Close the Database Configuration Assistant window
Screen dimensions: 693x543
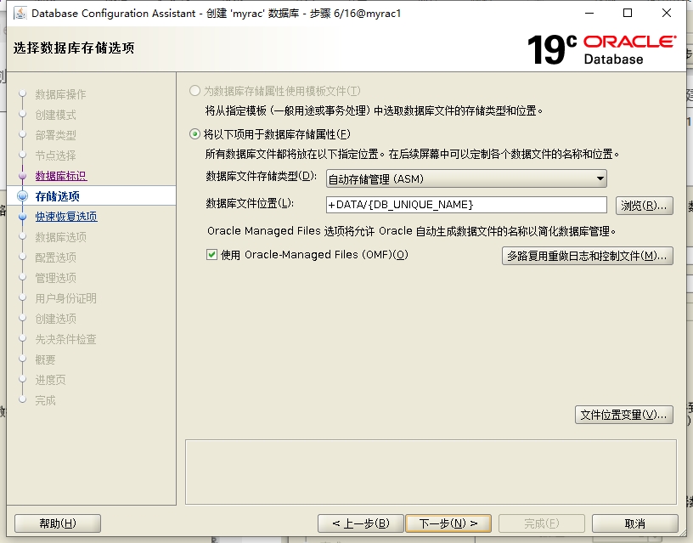point(667,14)
